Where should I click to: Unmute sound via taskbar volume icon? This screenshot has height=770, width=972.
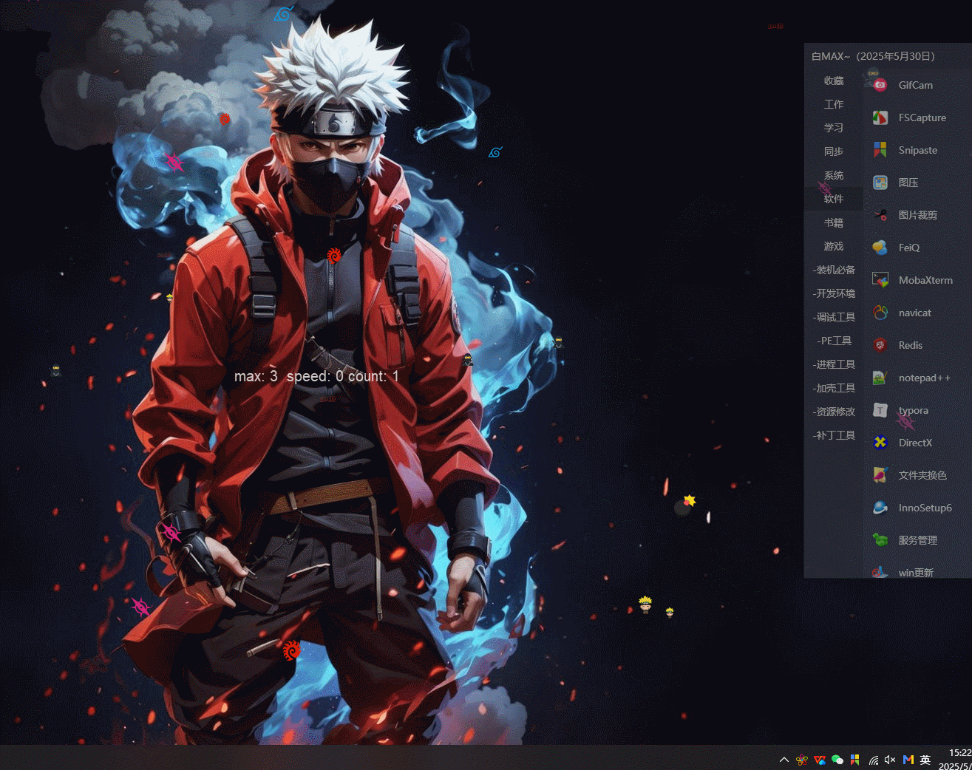click(x=890, y=760)
